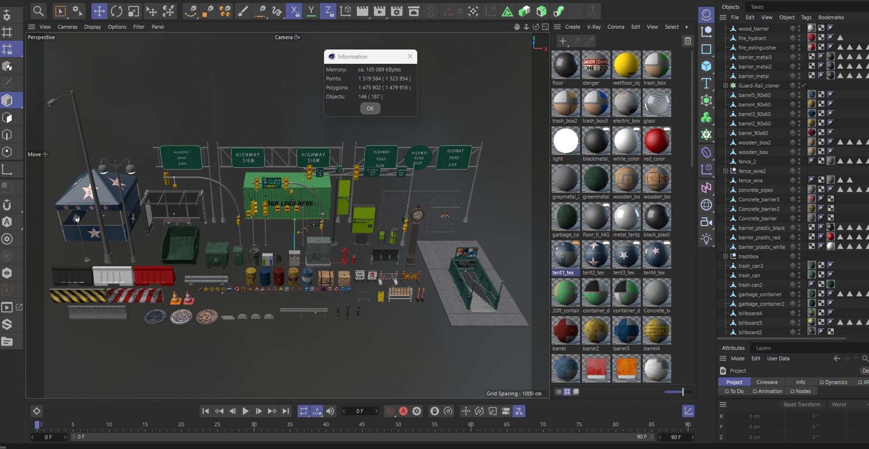
Task: Click the Cube primitive icon in right palette
Action: tap(706, 66)
